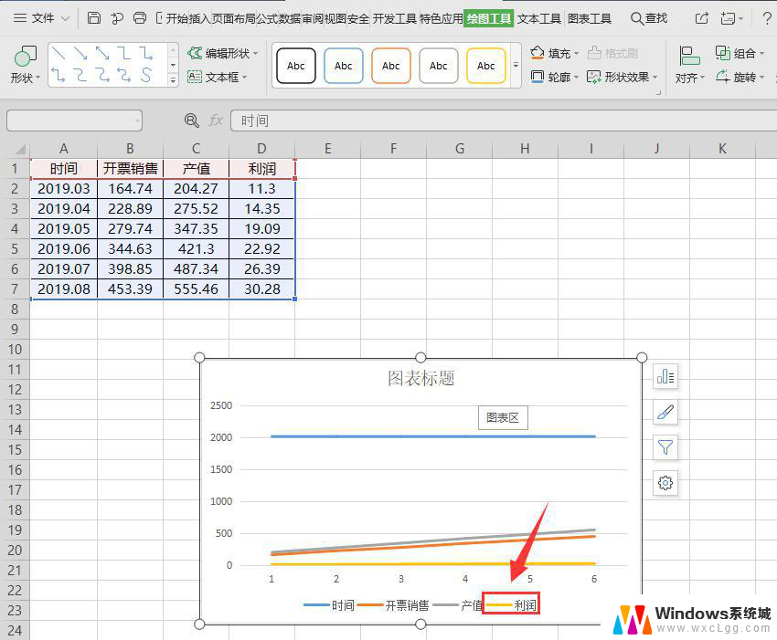
Task: Open chart style brush button
Action: coord(665,412)
